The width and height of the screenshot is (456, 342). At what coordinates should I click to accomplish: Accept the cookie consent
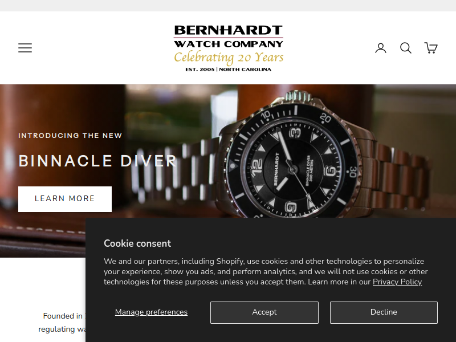point(264,312)
